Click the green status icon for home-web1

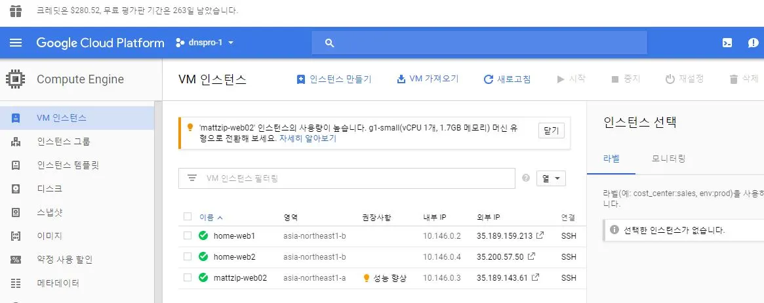point(204,235)
